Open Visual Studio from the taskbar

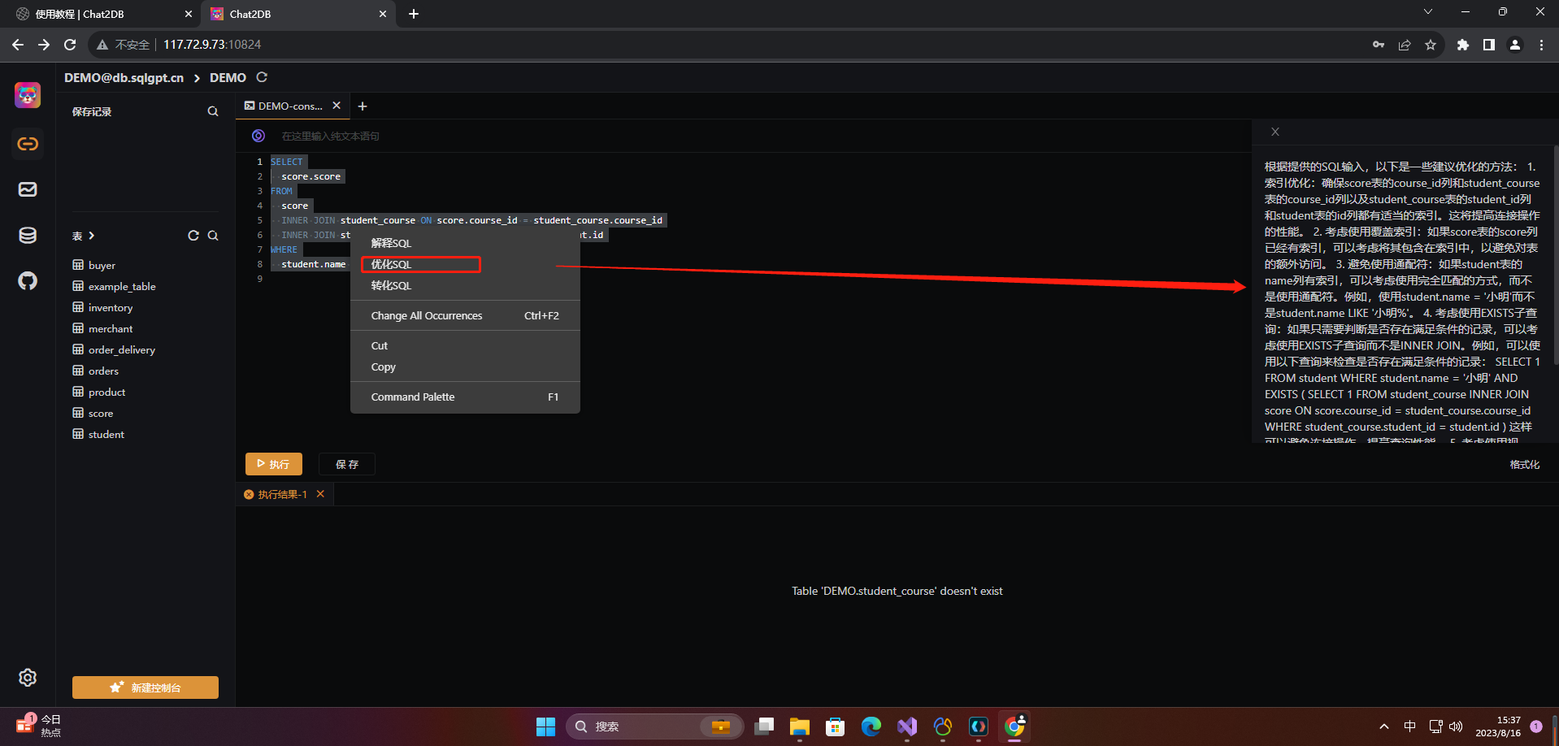pos(907,726)
